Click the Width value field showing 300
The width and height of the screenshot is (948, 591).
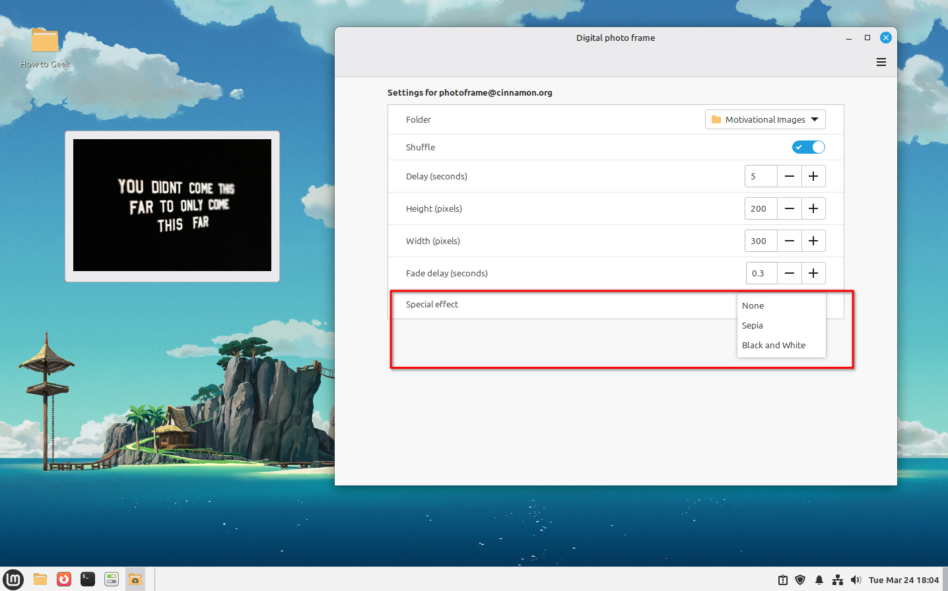click(x=761, y=241)
